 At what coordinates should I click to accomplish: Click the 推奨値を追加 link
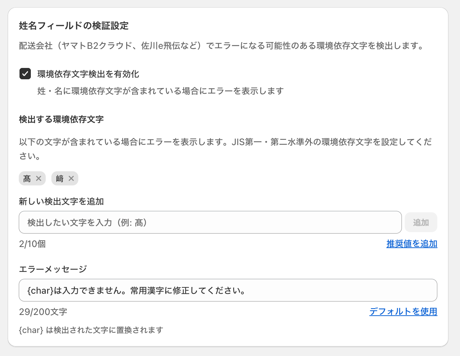pos(411,243)
